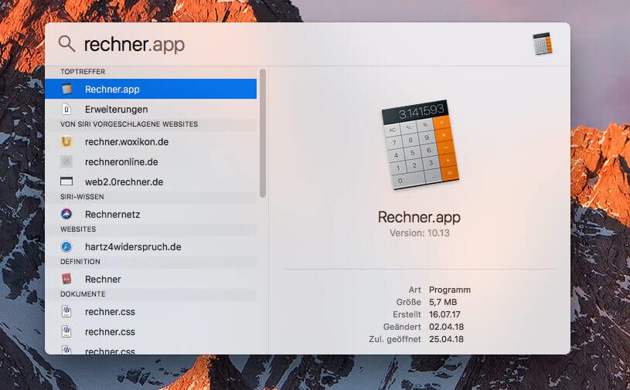Click the CSS file icon of second rechner.css
The width and height of the screenshot is (630, 390).
pyautogui.click(x=66, y=331)
